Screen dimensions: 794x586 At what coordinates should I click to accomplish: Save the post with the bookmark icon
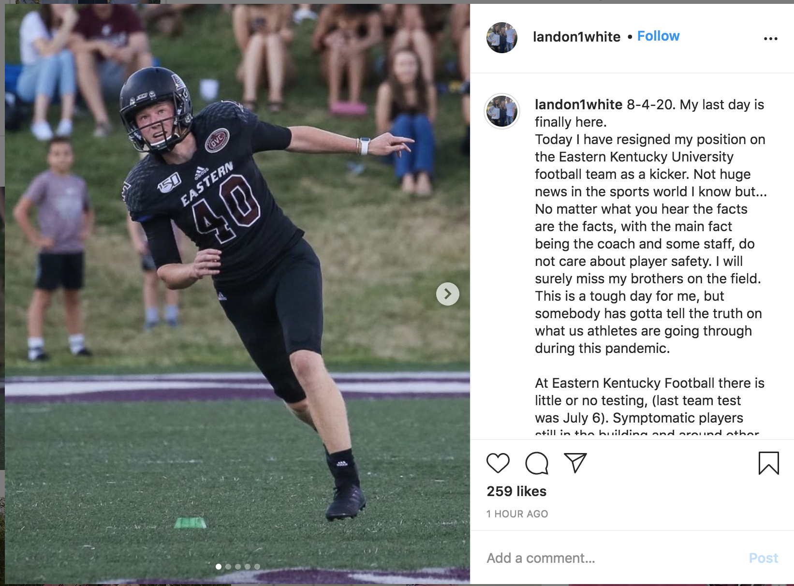click(768, 463)
